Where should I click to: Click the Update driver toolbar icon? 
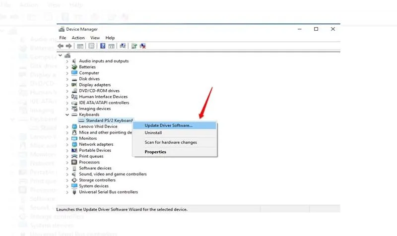click(x=134, y=46)
